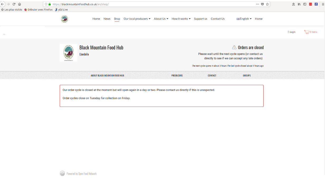Click the Home link after English
This screenshot has width=325, height=179.
click(x=259, y=19)
